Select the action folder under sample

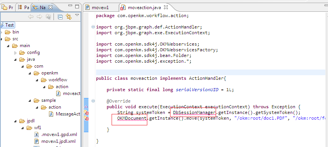click(x=55, y=107)
